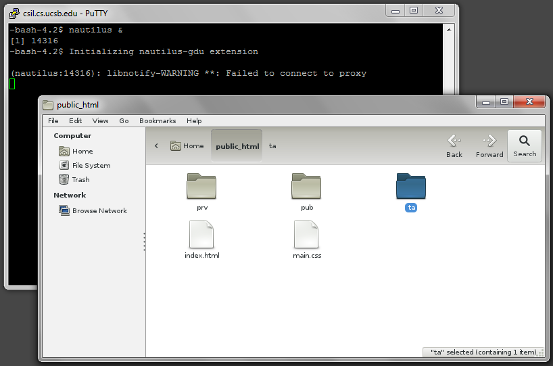Click the path bar left chevron
Image resolution: width=553 pixels, height=366 pixels.
(x=156, y=145)
